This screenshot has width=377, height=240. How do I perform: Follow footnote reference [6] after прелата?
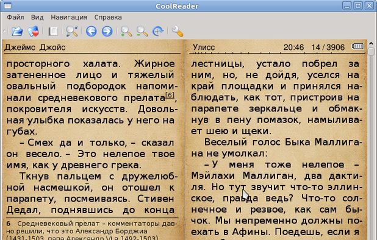coord(170,95)
